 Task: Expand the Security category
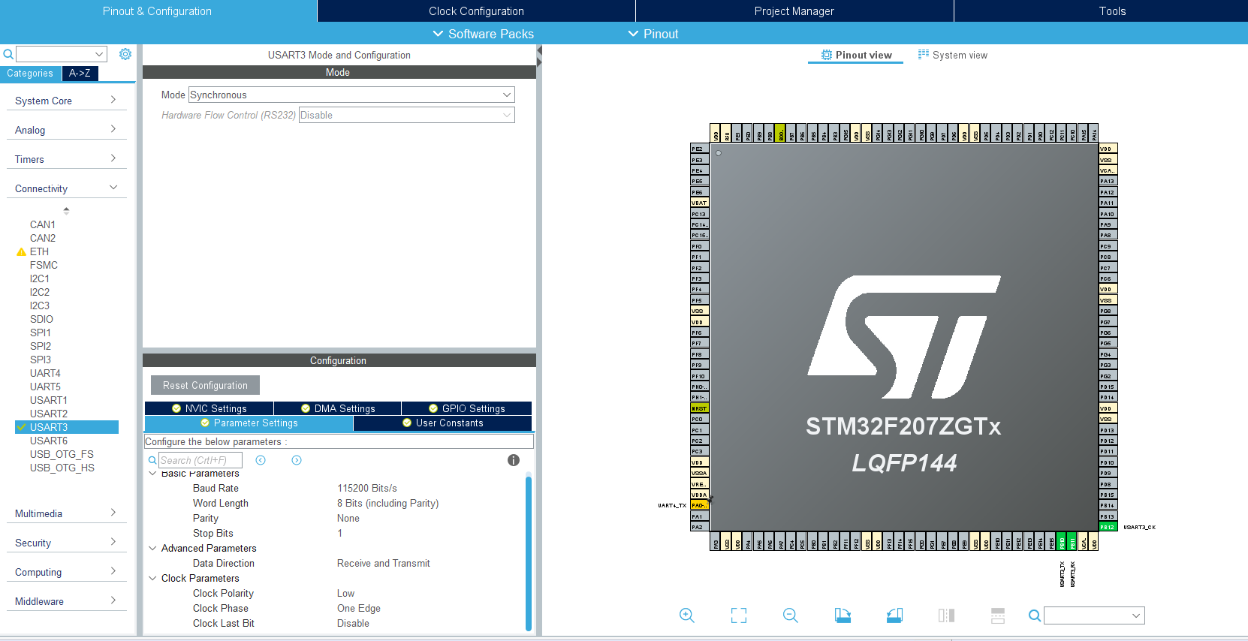(x=66, y=543)
